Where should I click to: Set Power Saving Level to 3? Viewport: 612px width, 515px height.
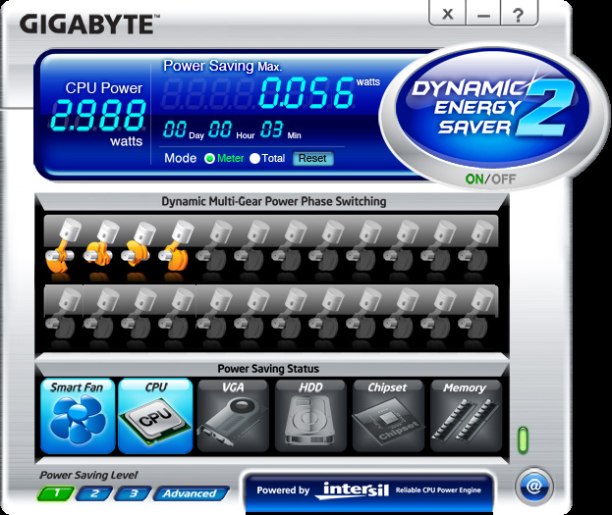(x=133, y=493)
